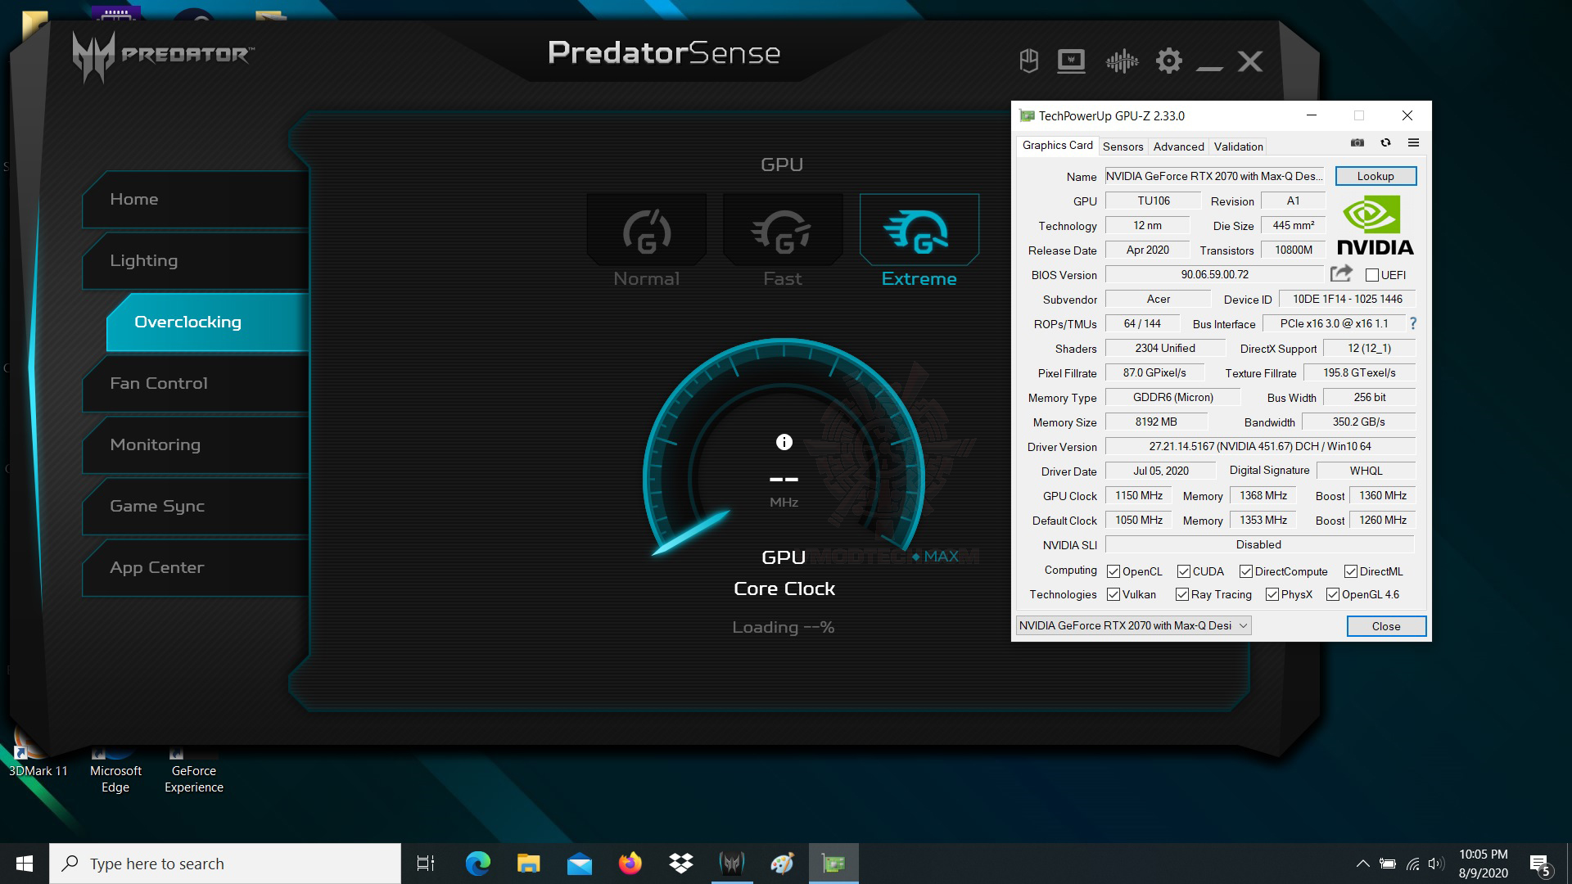Switch to the Sensors tab

(1123, 147)
